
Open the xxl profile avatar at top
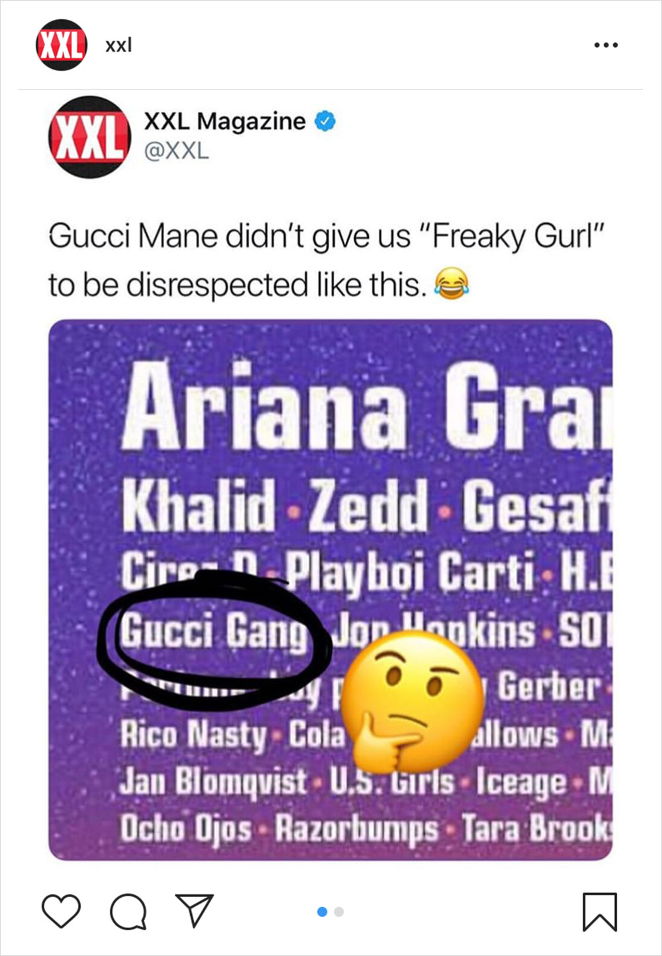(61, 45)
